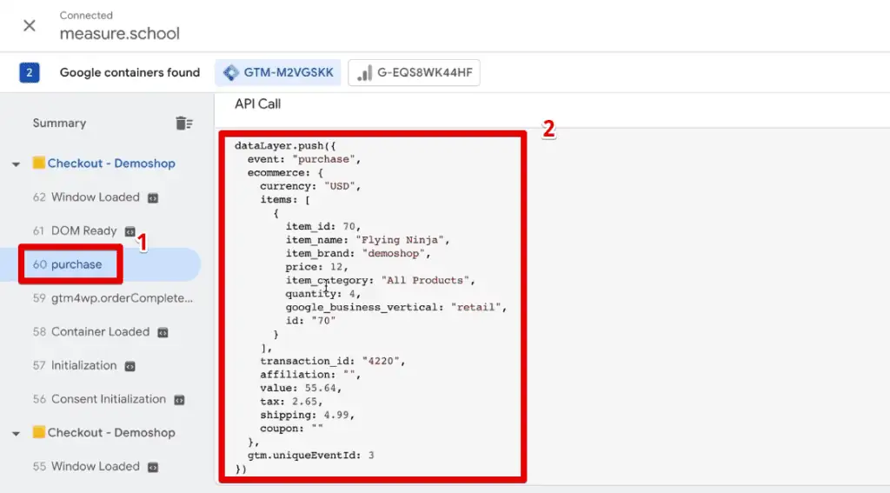Click the icon beside 58 Container Loaded
Image resolution: width=890 pixels, height=493 pixels.
(x=163, y=333)
